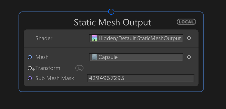226x109 pixels.
Task: Toggle the LOCAL space badge
Action: (186, 22)
